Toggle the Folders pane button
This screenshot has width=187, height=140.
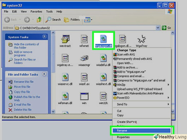click(x=72, y=20)
